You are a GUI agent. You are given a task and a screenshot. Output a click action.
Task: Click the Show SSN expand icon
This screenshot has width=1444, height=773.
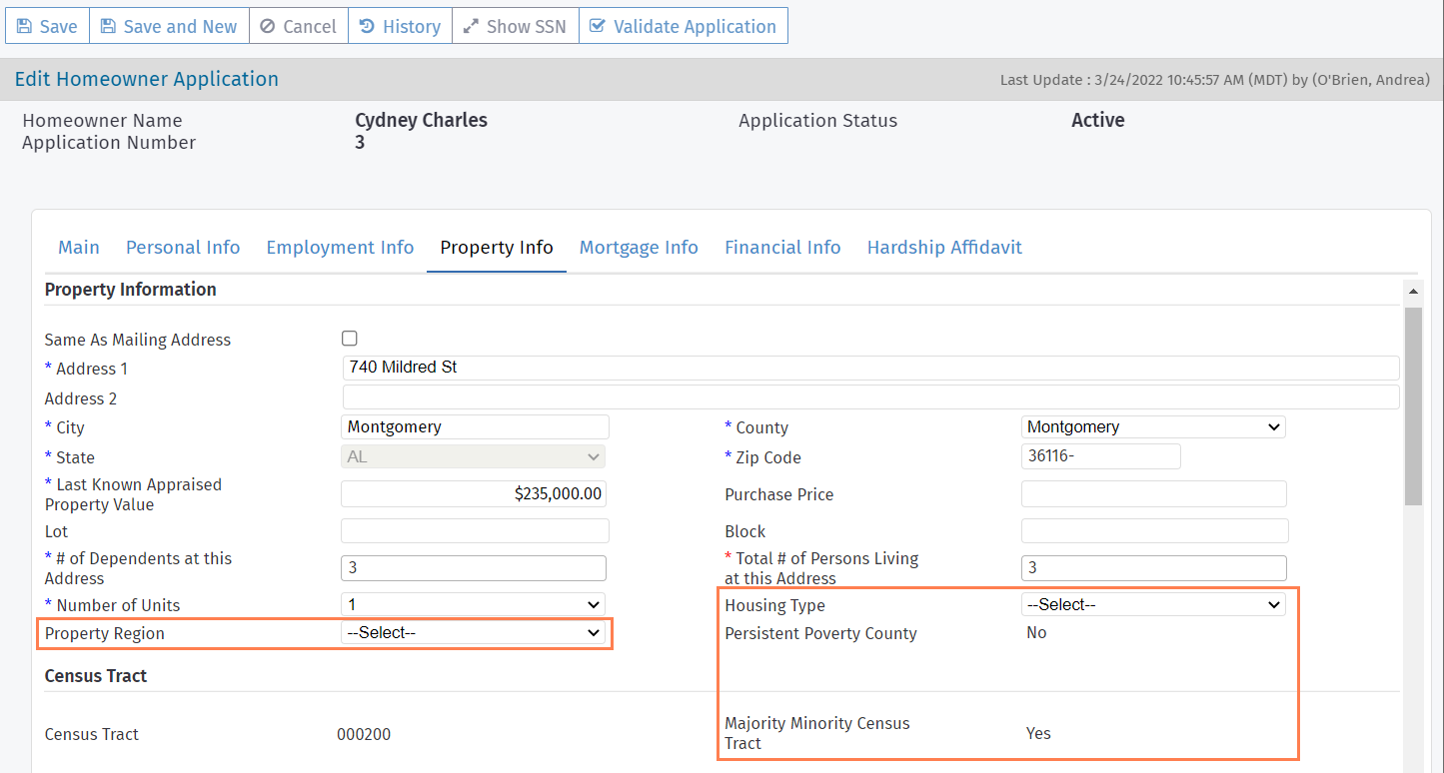click(471, 27)
